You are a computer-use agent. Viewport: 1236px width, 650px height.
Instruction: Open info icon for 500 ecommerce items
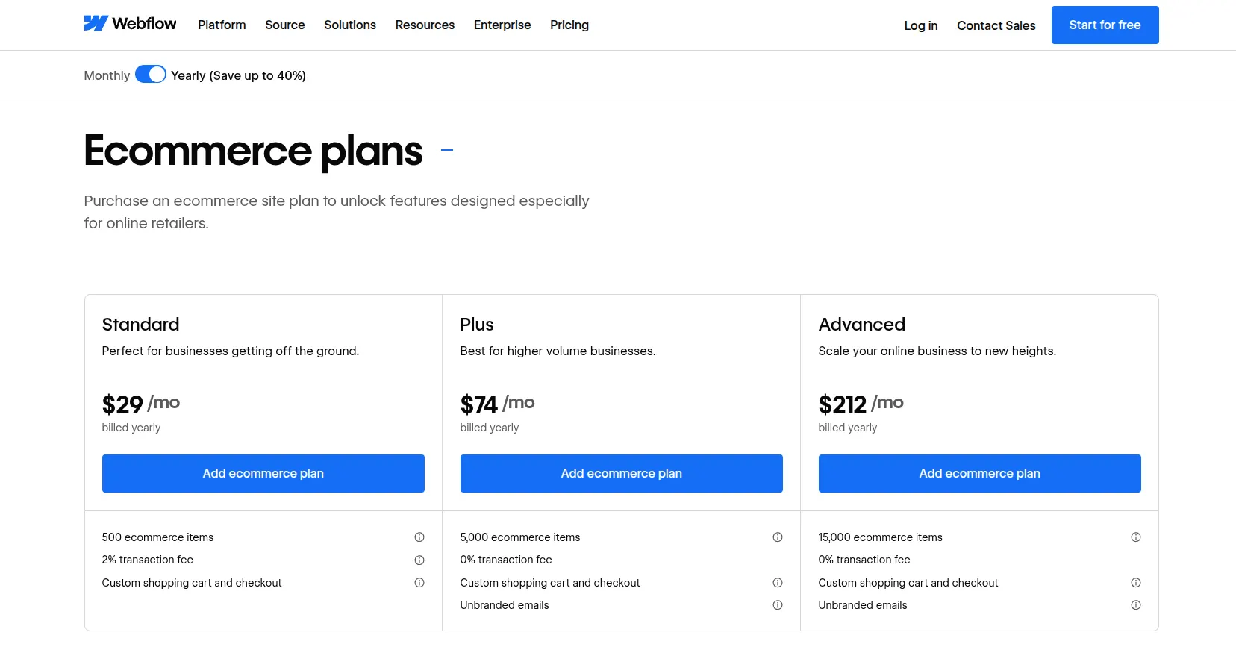point(419,537)
